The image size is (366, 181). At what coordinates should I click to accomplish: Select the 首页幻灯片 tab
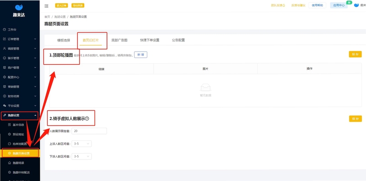click(x=91, y=40)
